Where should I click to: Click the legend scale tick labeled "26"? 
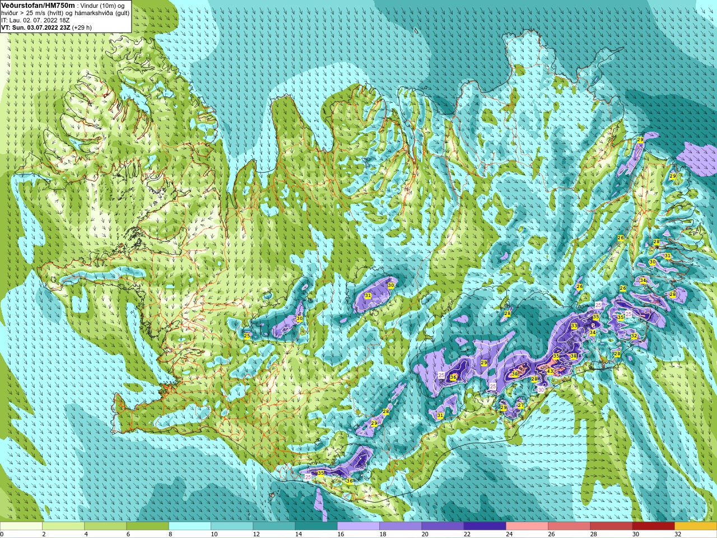[551, 534]
